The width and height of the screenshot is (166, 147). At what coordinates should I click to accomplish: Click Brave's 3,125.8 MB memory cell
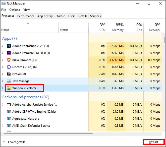[116, 60]
